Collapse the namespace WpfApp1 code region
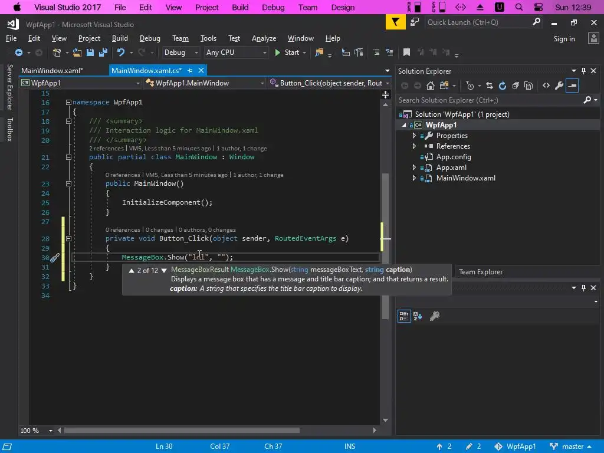 click(68, 103)
